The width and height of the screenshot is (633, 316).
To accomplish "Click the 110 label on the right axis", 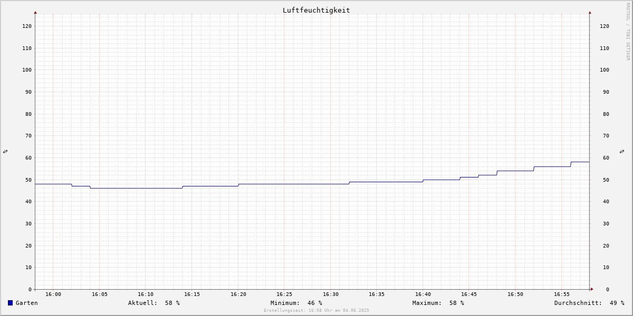I will pos(605,48).
